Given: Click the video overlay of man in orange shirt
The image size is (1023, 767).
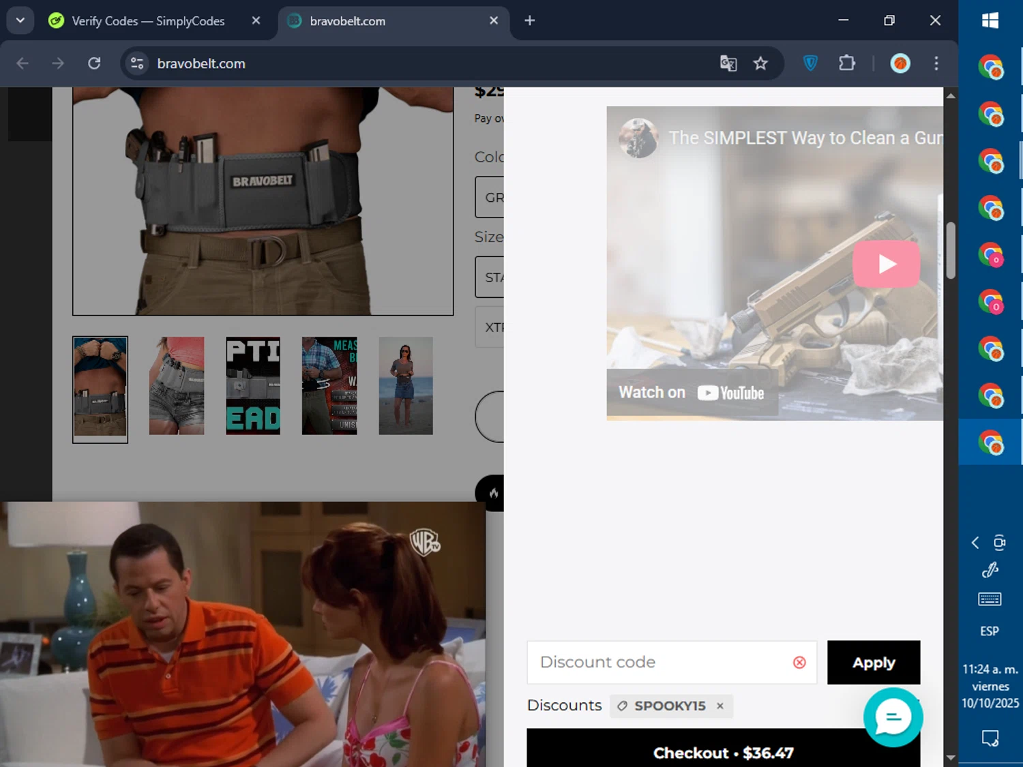Looking at the screenshot, I should [x=243, y=634].
